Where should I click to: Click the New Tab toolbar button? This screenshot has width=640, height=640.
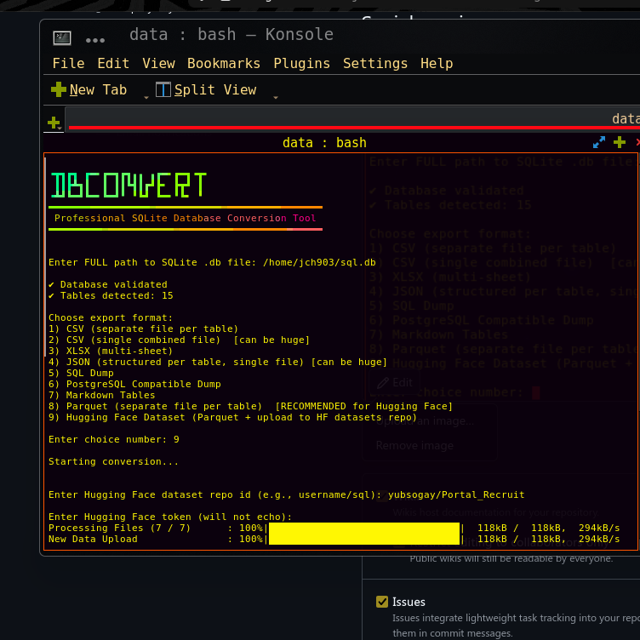[x=89, y=90]
